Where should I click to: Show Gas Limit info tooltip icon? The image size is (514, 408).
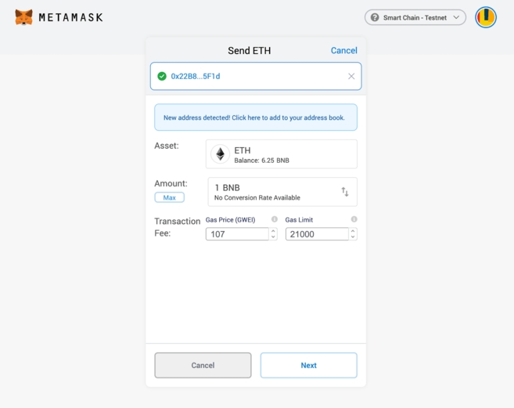(354, 219)
